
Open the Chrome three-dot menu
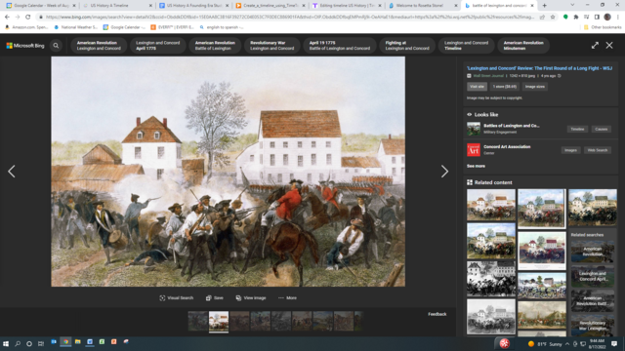pyautogui.click(x=618, y=18)
